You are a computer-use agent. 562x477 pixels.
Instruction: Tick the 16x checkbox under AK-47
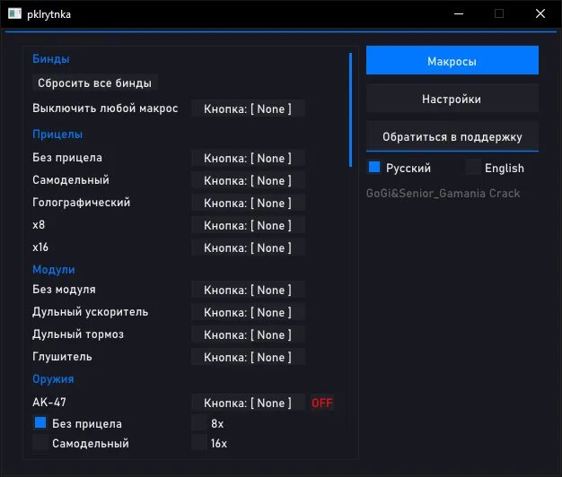pos(198,443)
